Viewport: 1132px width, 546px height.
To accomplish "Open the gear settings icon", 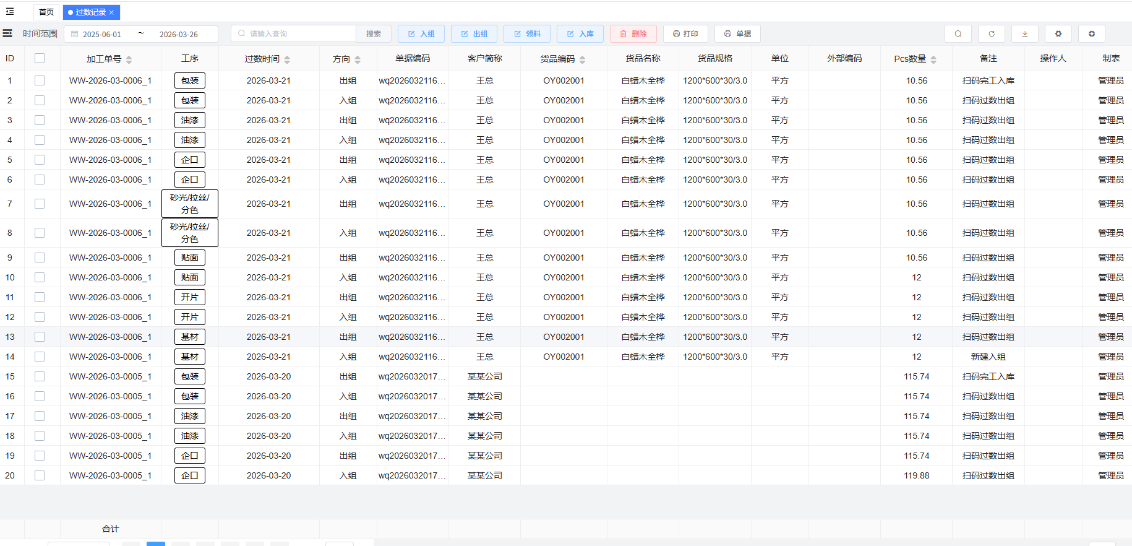I will 1058,34.
